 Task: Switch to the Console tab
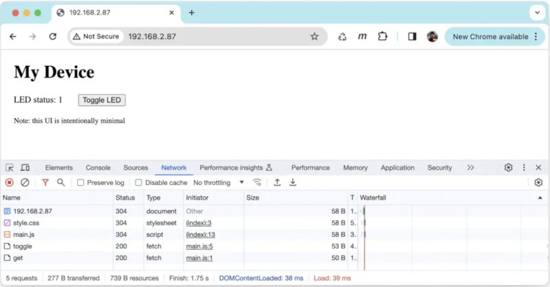click(98, 168)
